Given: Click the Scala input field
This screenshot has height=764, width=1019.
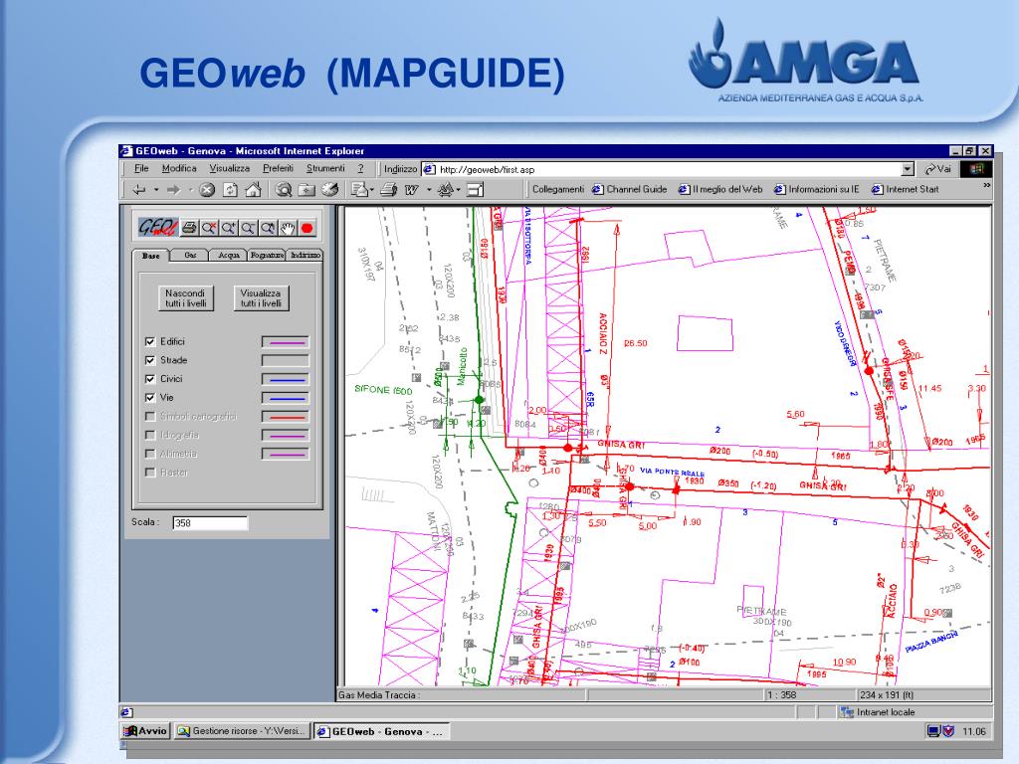Looking at the screenshot, I should pos(210,523).
